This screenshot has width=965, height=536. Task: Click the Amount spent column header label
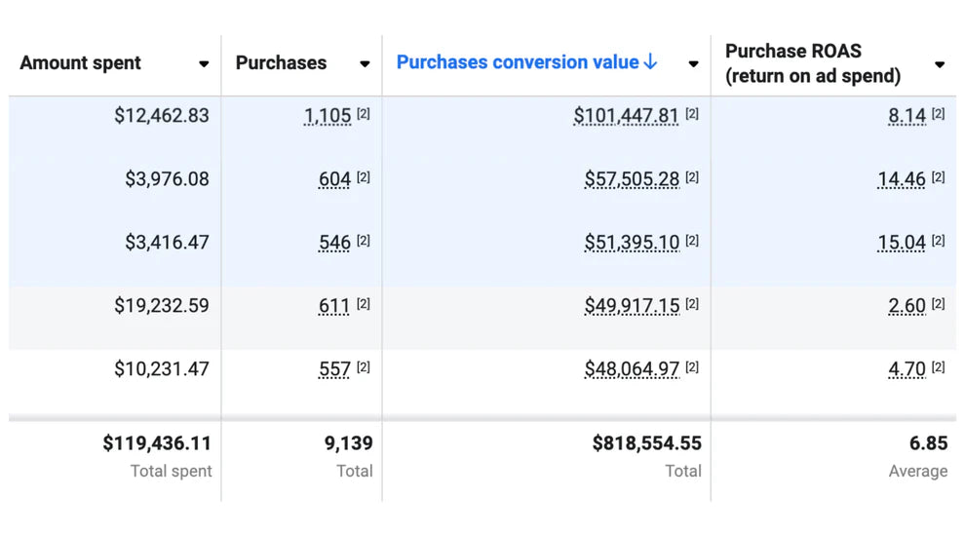tap(80, 63)
